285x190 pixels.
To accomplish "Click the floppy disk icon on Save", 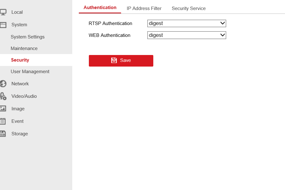I will click(x=114, y=60).
